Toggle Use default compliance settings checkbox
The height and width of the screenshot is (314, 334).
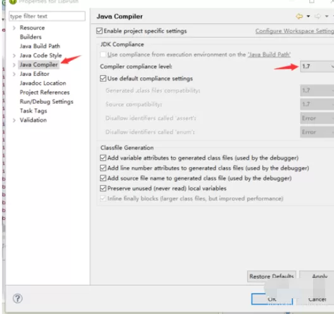103,78
